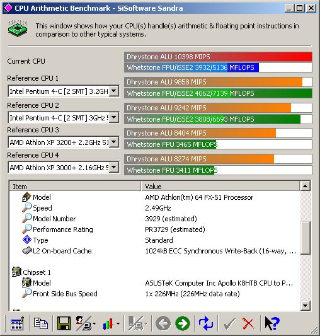
Task: Click the Whetstone 3808/6693 MFLOPS bar
Action: coord(218,119)
